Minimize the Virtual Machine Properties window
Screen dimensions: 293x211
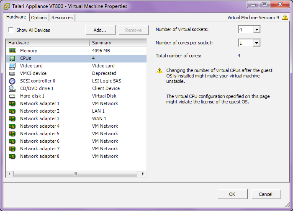253,5
